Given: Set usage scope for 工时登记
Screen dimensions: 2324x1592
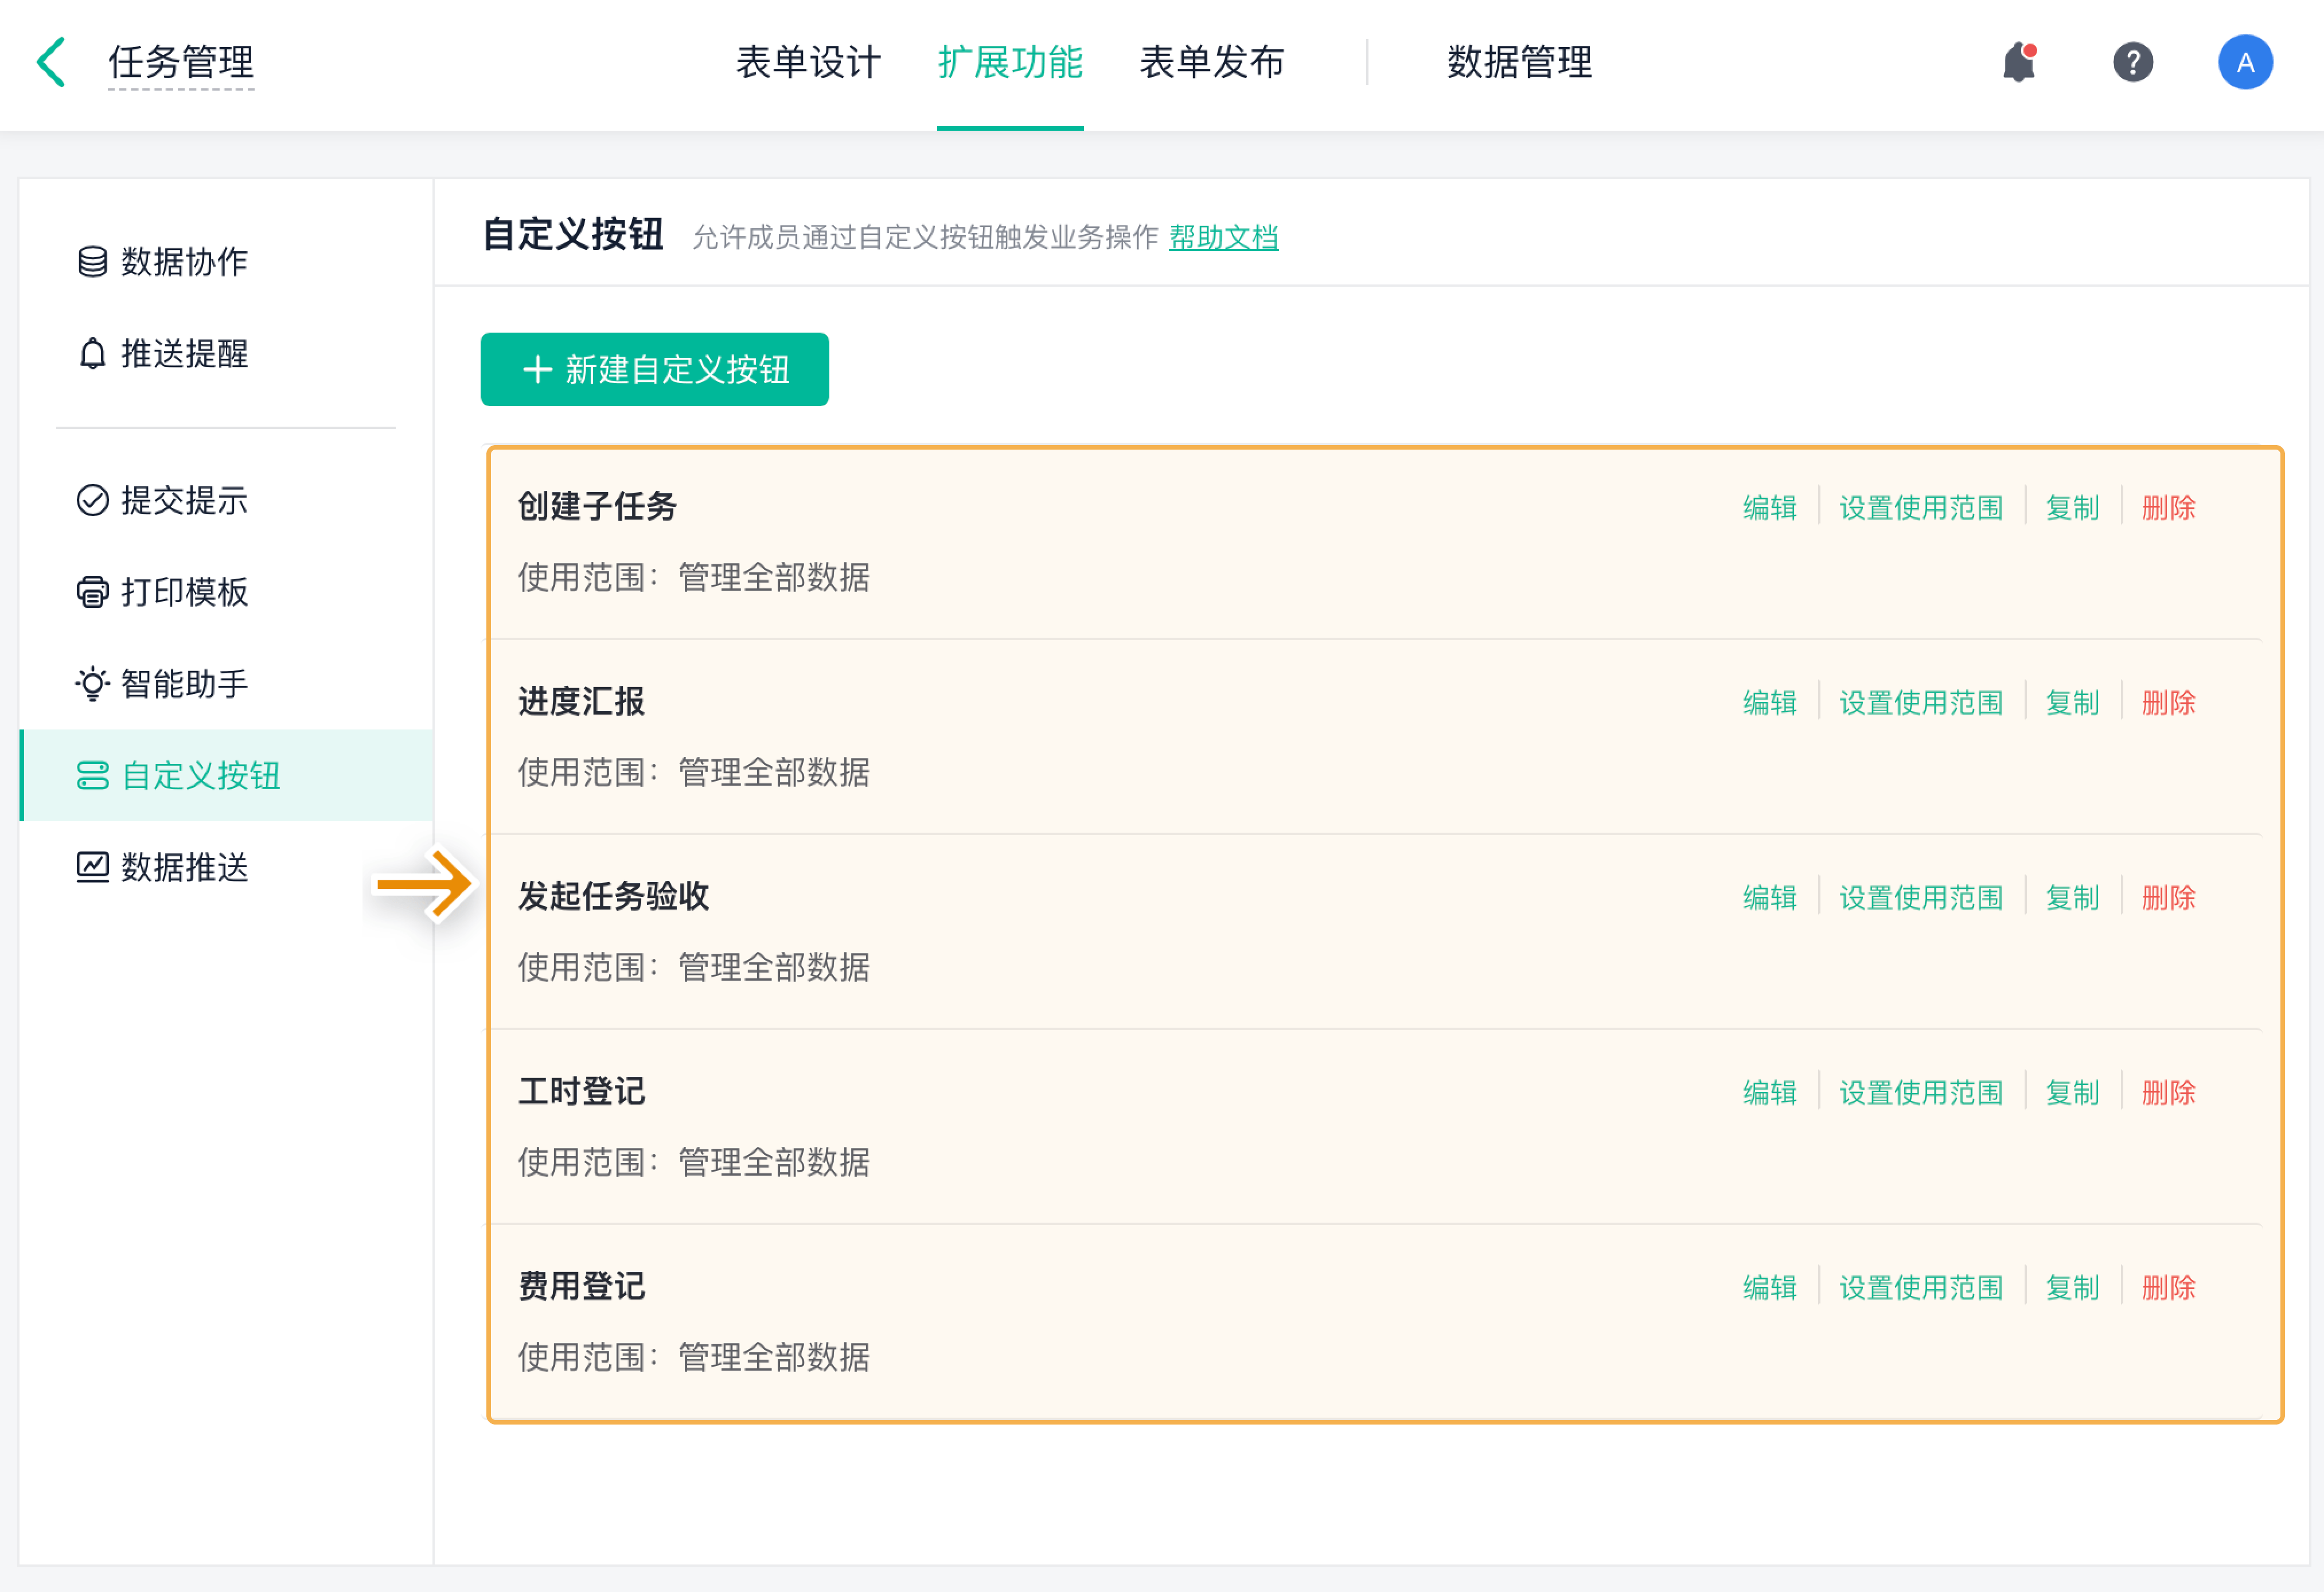Looking at the screenshot, I should [1921, 1093].
